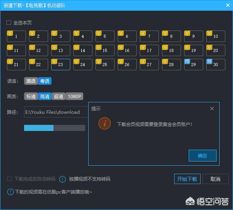This screenshot has height=210, width=233.
Task: Cancel with the 取消 button
Action: pyautogui.click(x=215, y=179)
